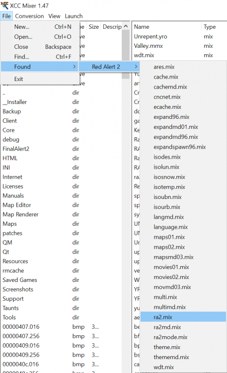Click the Size column header
Image resolution: width=227 pixels, height=373 pixels.
(x=94, y=27)
